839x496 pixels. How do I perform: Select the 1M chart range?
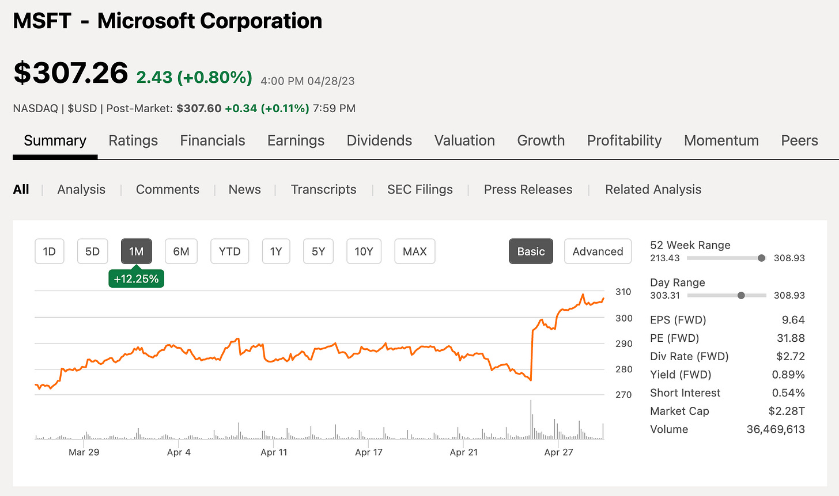(x=137, y=251)
